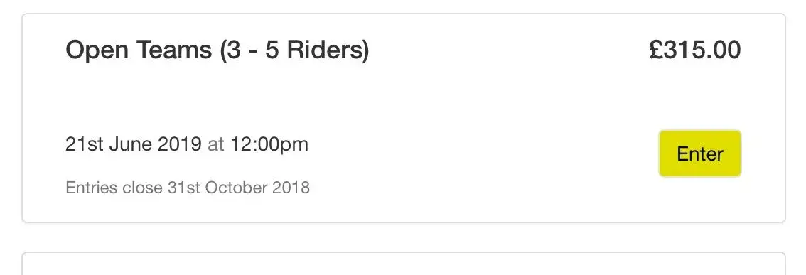Click the year 2018 in the closing notice
Image resolution: width=806 pixels, height=275 pixels.
pyautogui.click(x=291, y=188)
